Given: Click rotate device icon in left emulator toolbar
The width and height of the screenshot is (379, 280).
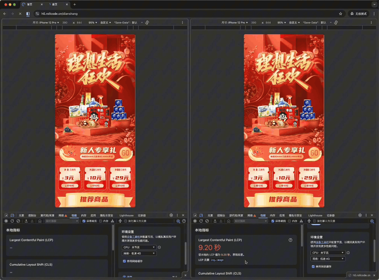Looking at the screenshot, I should [147, 23].
